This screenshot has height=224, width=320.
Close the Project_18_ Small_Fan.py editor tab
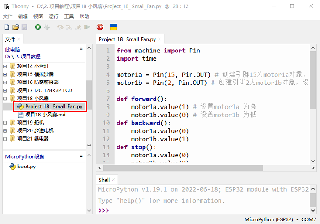point(160,39)
